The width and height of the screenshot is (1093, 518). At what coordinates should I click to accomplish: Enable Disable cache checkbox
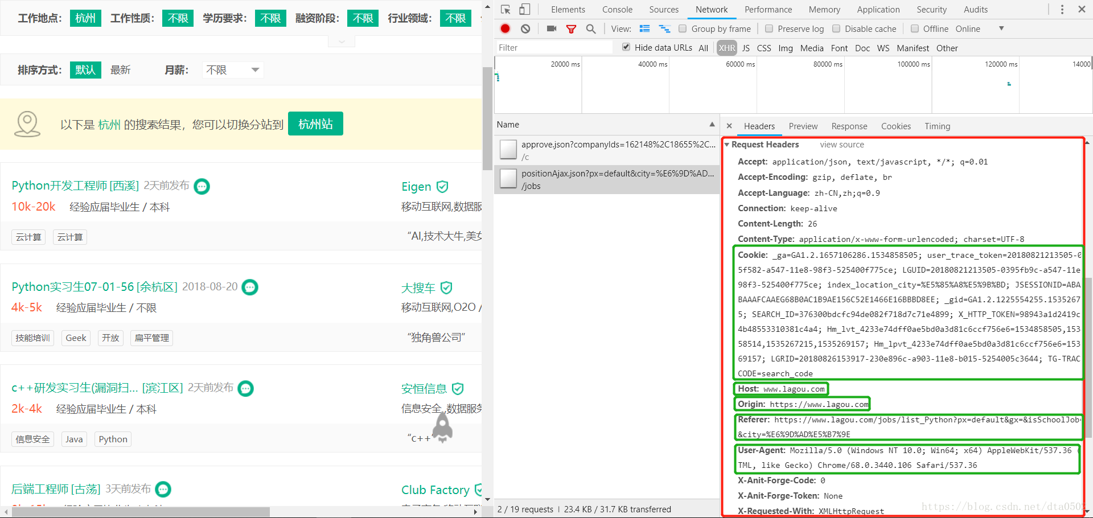pyautogui.click(x=836, y=28)
